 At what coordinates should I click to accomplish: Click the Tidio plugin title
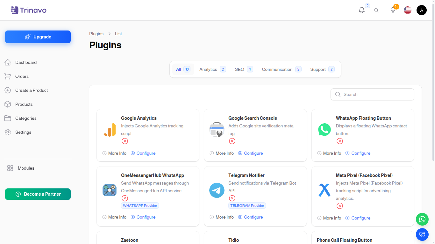(x=233, y=240)
